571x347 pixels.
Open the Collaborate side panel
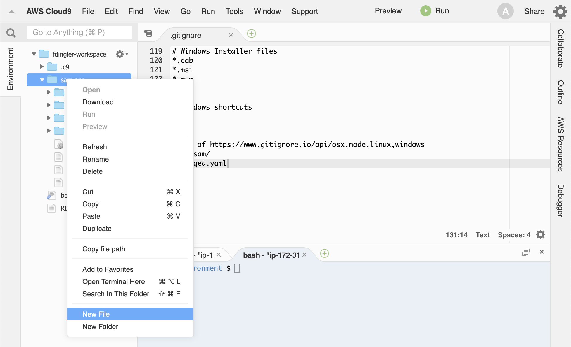click(560, 48)
